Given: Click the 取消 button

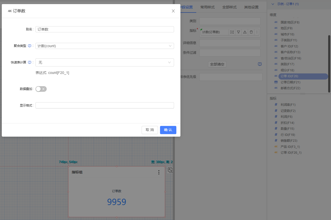Looking at the screenshot, I should click(x=150, y=130).
